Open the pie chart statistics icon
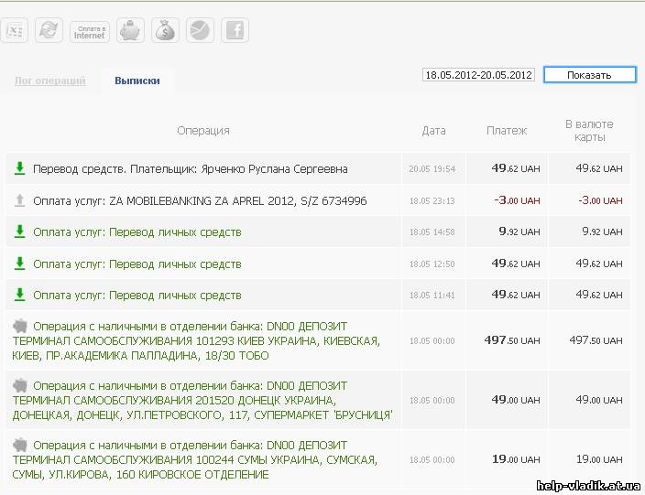This screenshot has width=645, height=495. pos(199,31)
